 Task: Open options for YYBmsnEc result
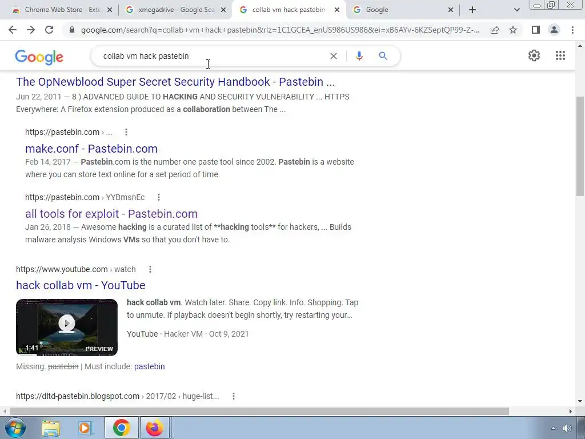point(159,197)
